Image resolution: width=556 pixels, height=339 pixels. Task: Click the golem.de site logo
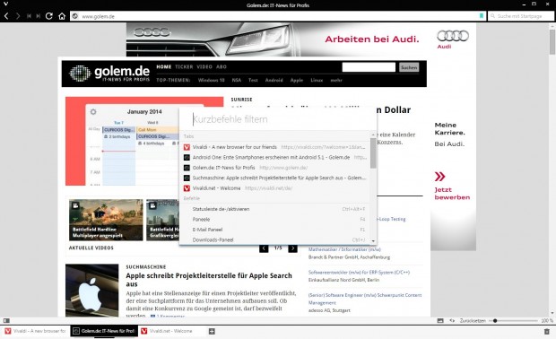(109, 74)
